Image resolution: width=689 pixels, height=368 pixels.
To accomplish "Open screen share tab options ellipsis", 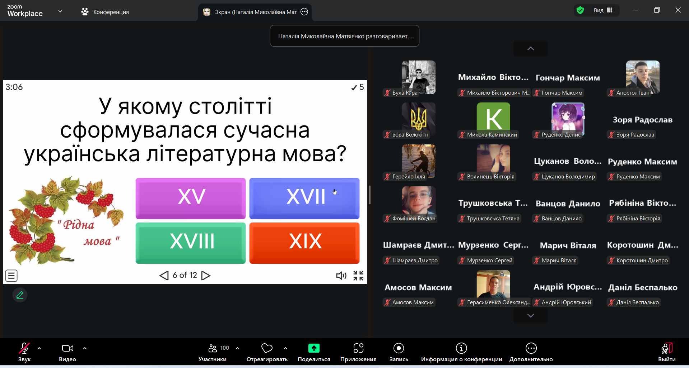I will 304,12.
